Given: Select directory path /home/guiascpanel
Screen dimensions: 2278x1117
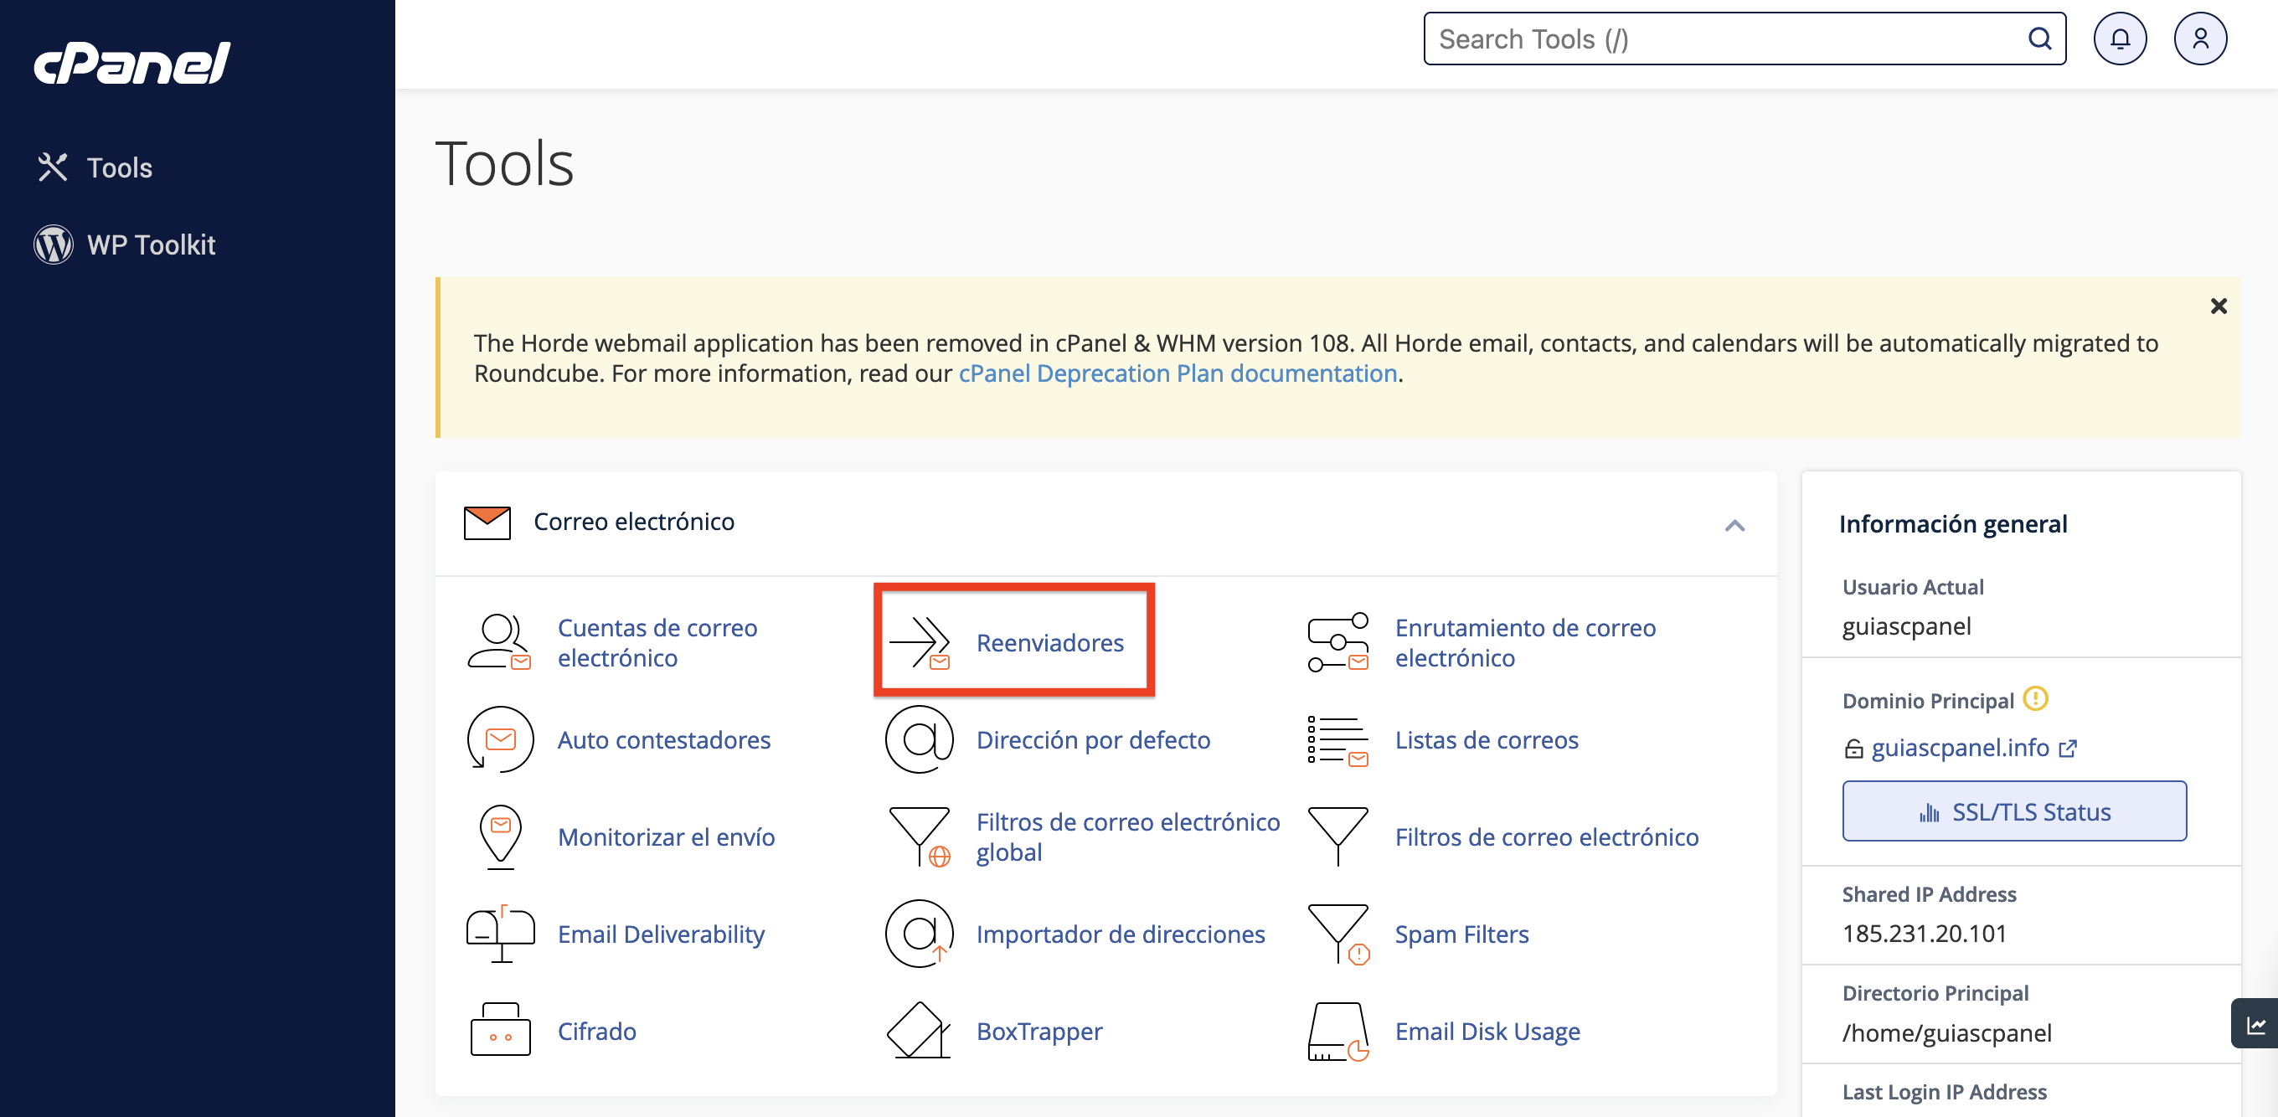Looking at the screenshot, I should [1946, 1033].
